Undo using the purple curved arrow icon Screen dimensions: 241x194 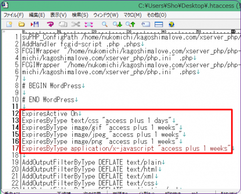pos(50,25)
